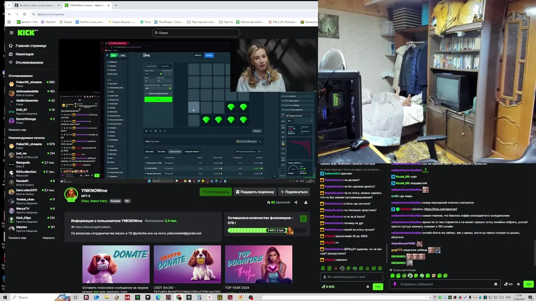Open the Google bookmark
The image size is (536, 301).
click(x=66, y=22)
